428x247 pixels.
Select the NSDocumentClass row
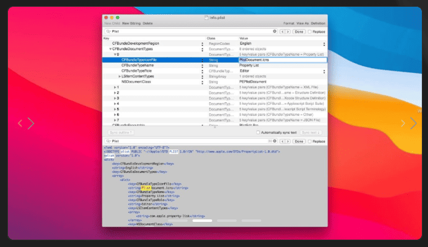click(215, 82)
